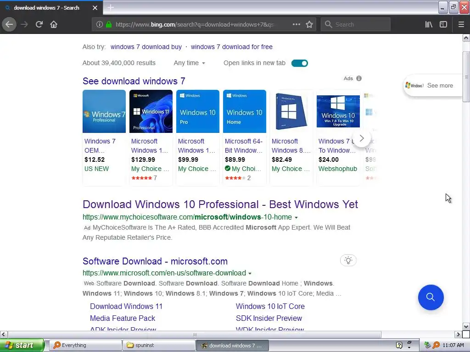The width and height of the screenshot is (470, 352).
Task: Open Windows 10 Pro product thumbnail
Action: (197, 111)
